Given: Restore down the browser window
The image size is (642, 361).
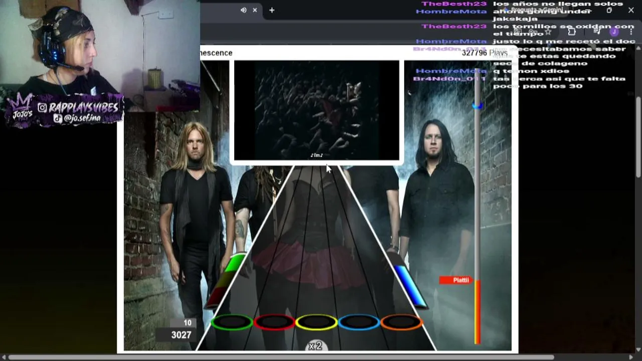Looking at the screenshot, I should (609, 10).
